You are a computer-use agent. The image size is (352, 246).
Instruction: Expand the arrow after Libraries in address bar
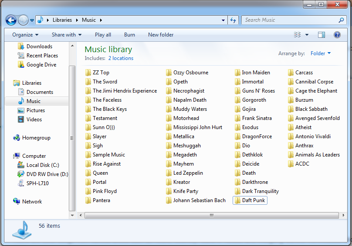[77, 20]
